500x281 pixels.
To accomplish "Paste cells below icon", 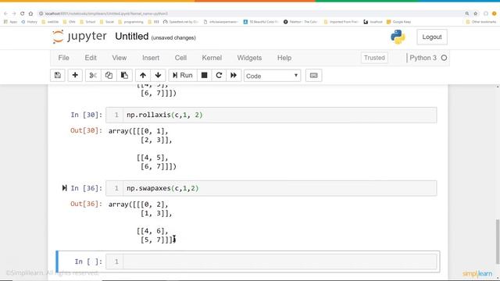I will pos(124,76).
